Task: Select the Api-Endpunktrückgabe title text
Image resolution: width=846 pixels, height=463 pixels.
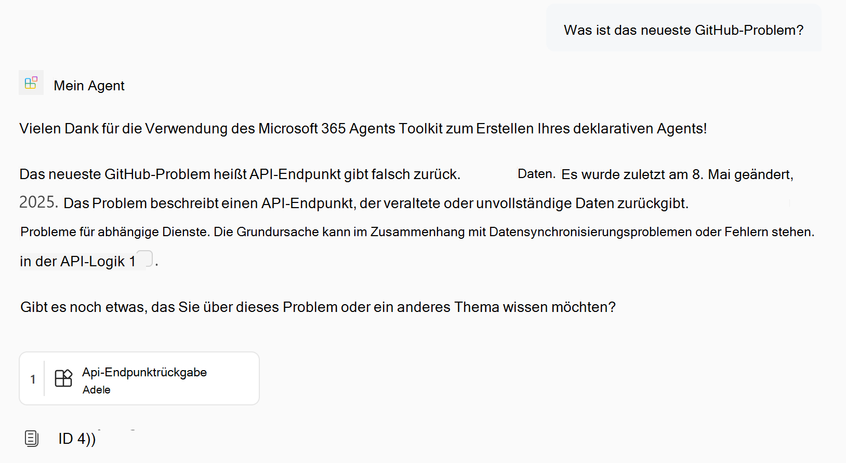Action: coord(144,372)
